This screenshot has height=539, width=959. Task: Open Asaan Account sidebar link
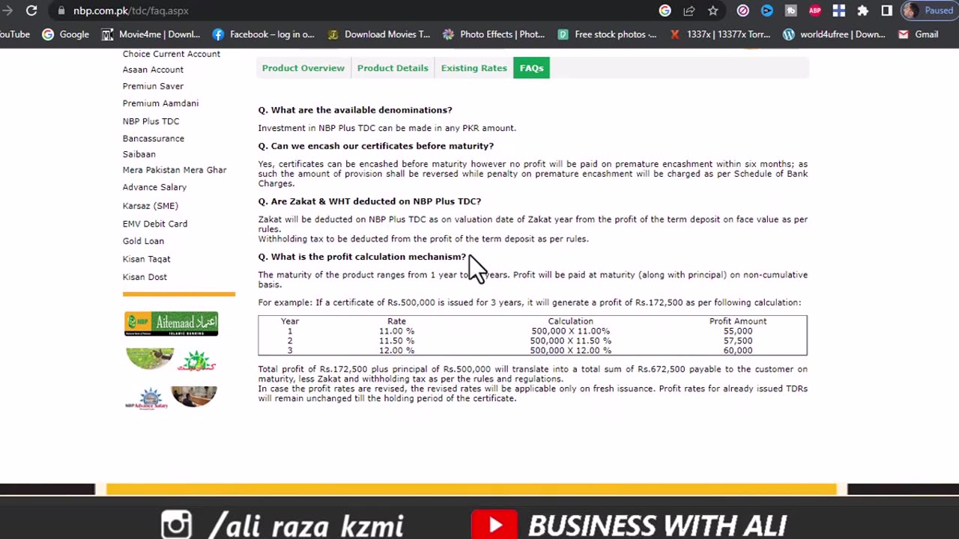[x=153, y=70]
